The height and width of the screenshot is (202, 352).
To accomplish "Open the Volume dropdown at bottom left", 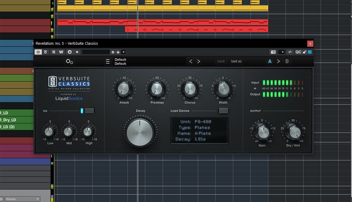I will tap(22, 199).
